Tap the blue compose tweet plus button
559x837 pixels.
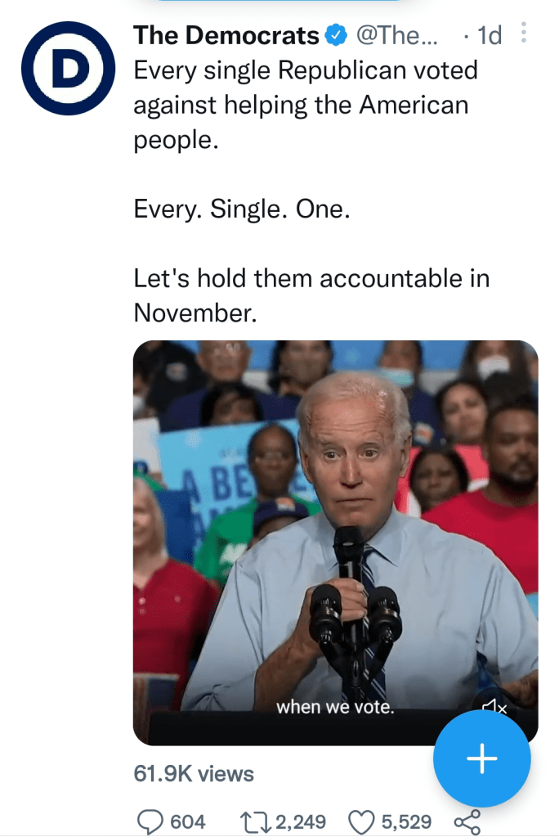pyautogui.click(x=481, y=759)
